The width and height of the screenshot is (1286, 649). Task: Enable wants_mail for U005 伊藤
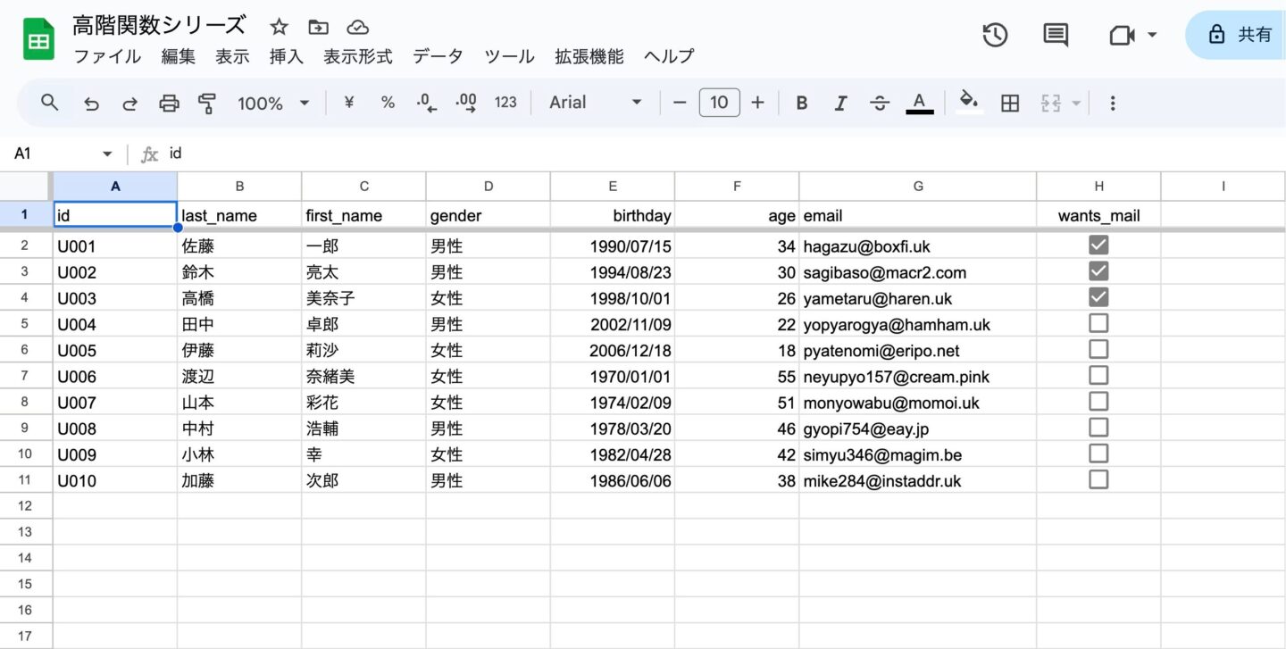[1098, 348]
